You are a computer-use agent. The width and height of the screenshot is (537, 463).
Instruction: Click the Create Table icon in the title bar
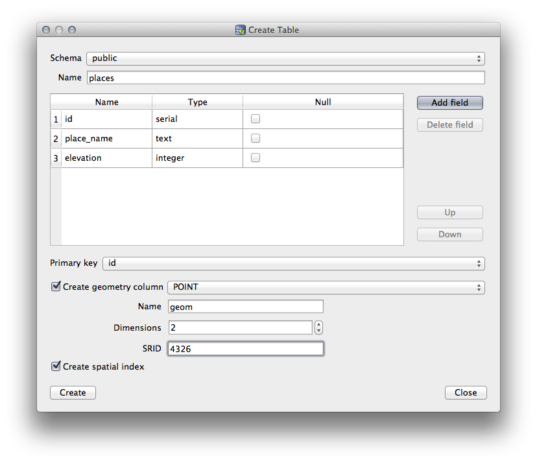(239, 30)
